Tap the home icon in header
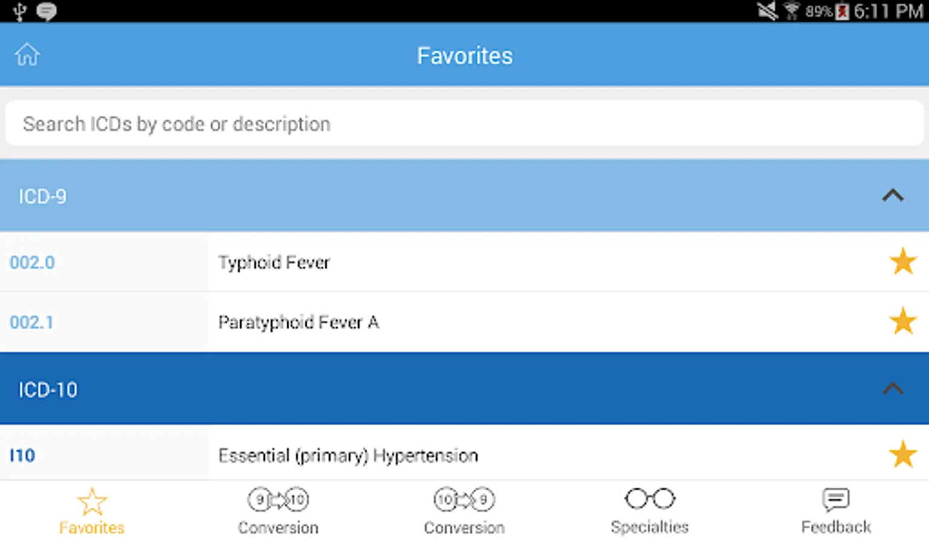Screen dimensions: 929x544 tap(27, 55)
